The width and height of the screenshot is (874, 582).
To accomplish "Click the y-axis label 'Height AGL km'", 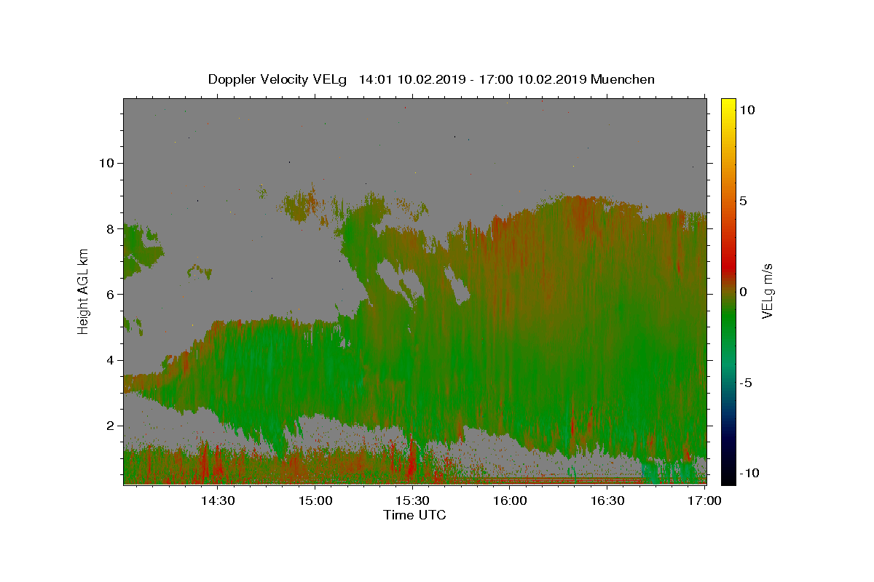I will 83,292.
